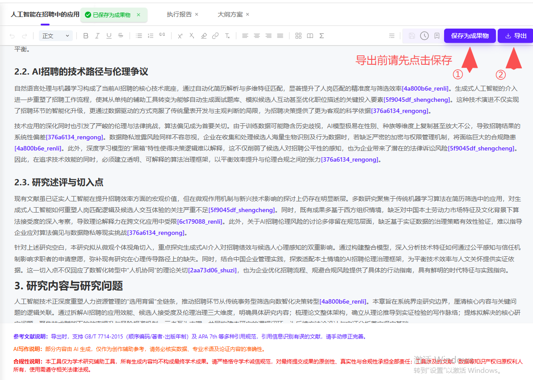This screenshot has height=380, width=533.
Task: Click the redo arrow icon
Action: (25, 36)
